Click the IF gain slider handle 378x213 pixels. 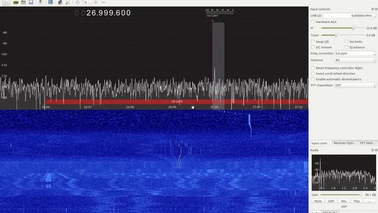click(x=353, y=28)
